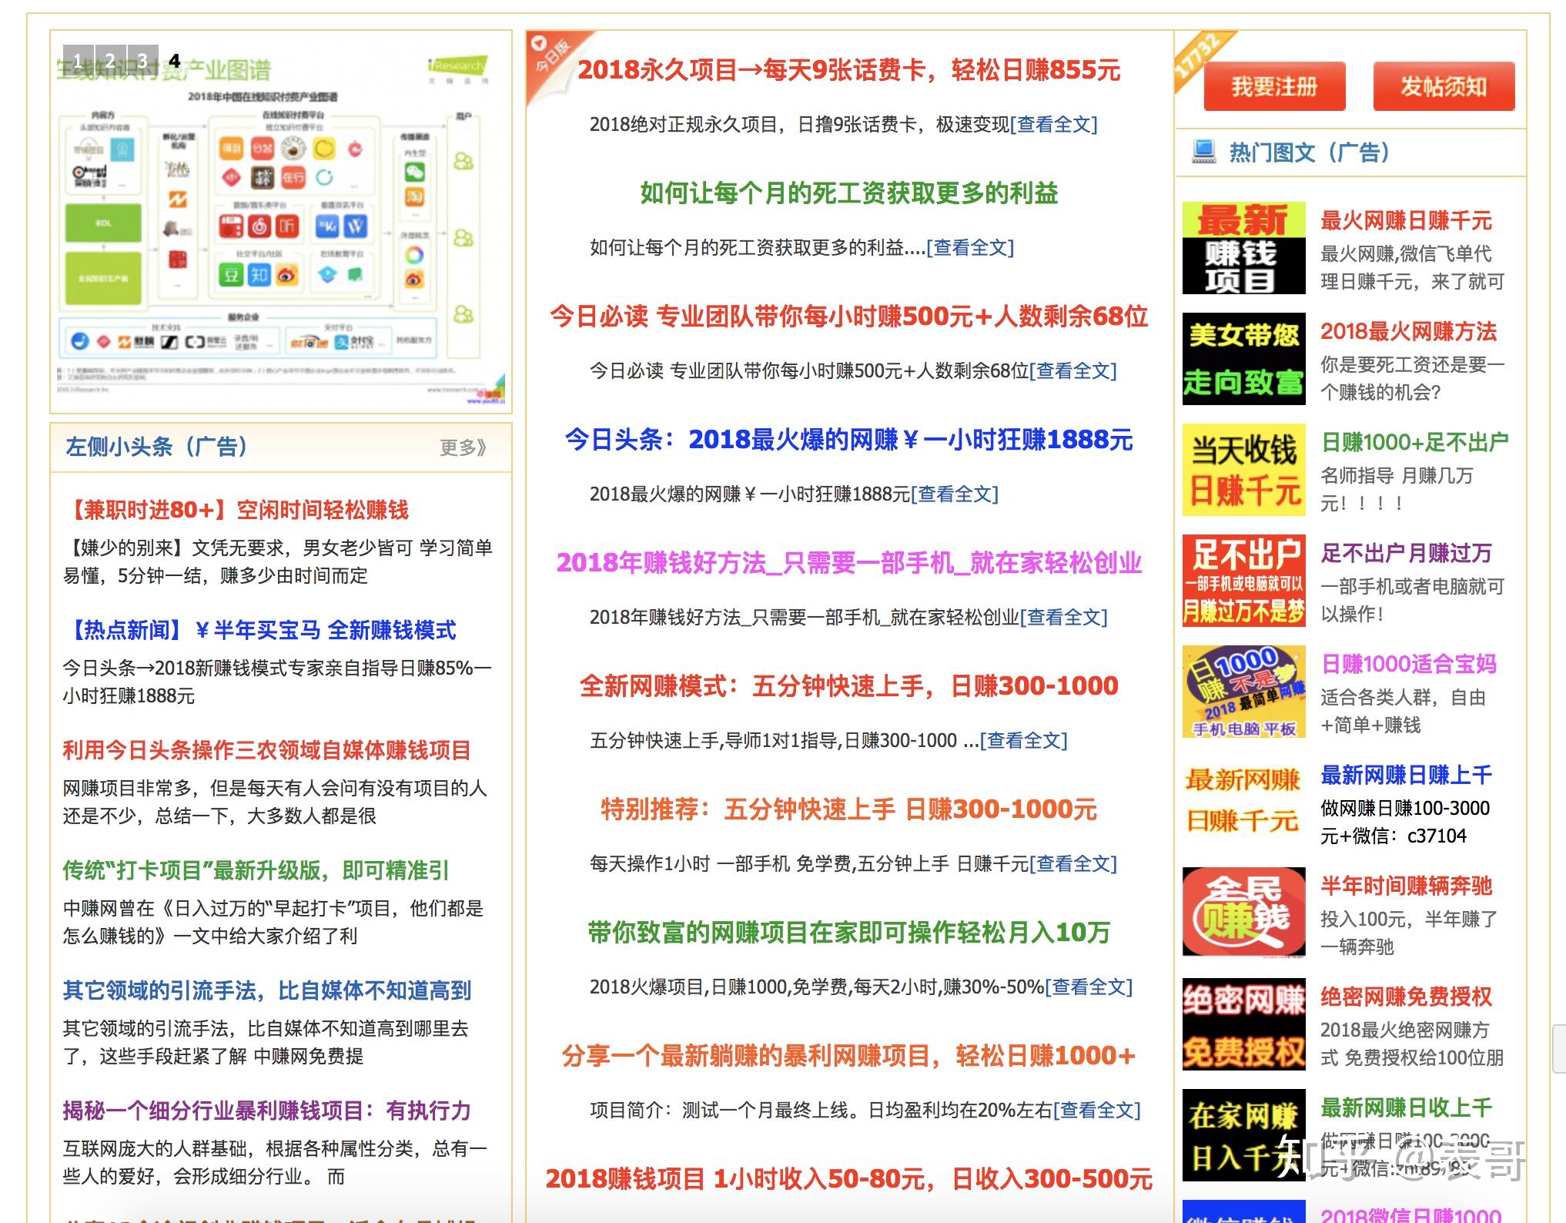Click 查看全文 after 日撸9张话费卡 summary
This screenshot has width=1566, height=1223.
coord(1054,125)
